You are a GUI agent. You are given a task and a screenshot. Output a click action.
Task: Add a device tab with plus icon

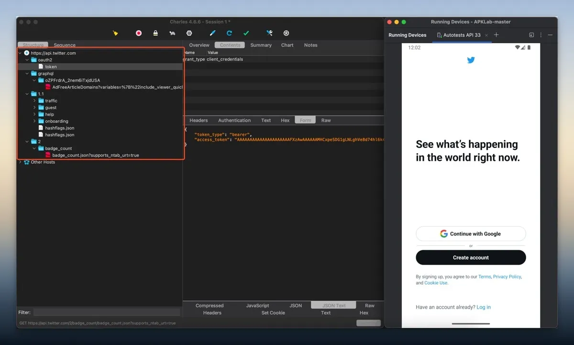tap(496, 35)
